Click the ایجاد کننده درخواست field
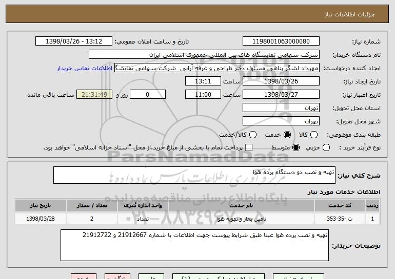 pyautogui.click(x=217, y=68)
